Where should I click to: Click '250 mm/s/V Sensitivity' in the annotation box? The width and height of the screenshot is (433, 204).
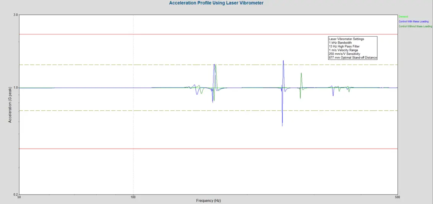[344, 54]
